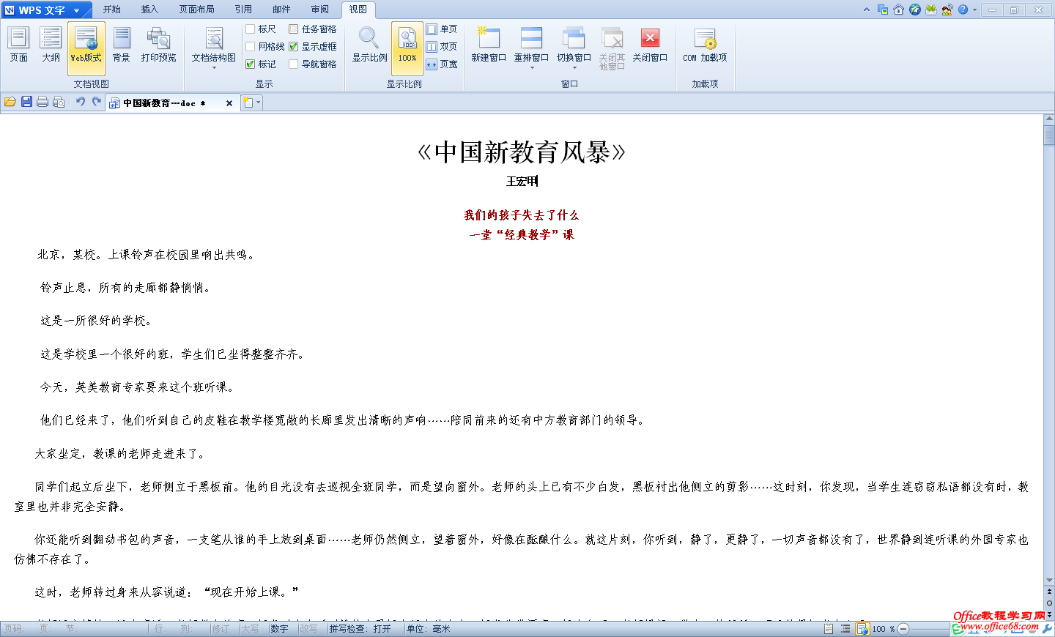This screenshot has height=637, width=1055.
Task: Select two-page (双页) view
Action: [x=442, y=47]
